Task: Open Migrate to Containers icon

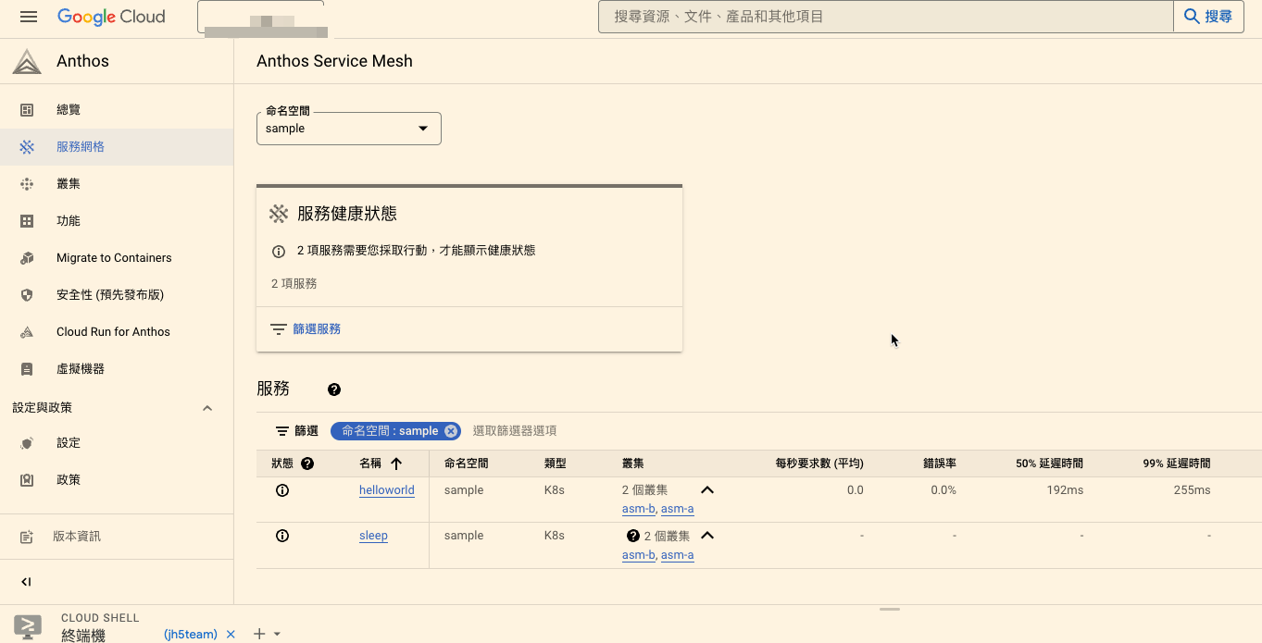Action: click(x=27, y=258)
